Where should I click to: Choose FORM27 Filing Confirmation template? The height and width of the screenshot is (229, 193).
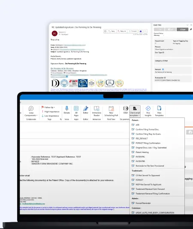[157, 143]
